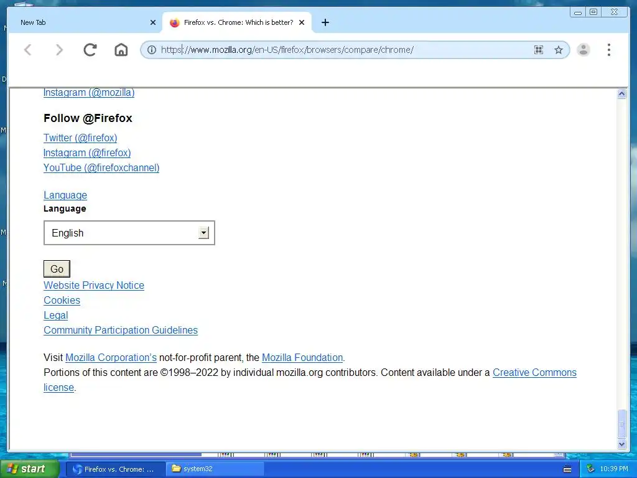Image resolution: width=637 pixels, height=478 pixels.
Task: Open the Twitter (@firefox) link
Action: [80, 138]
